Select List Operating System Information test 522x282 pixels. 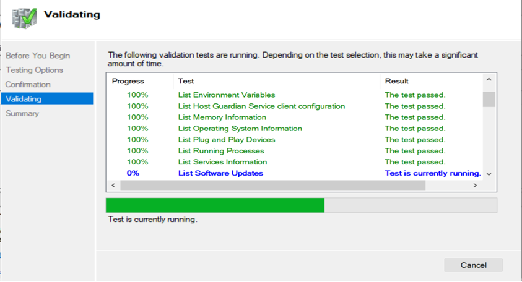[x=295, y=129]
